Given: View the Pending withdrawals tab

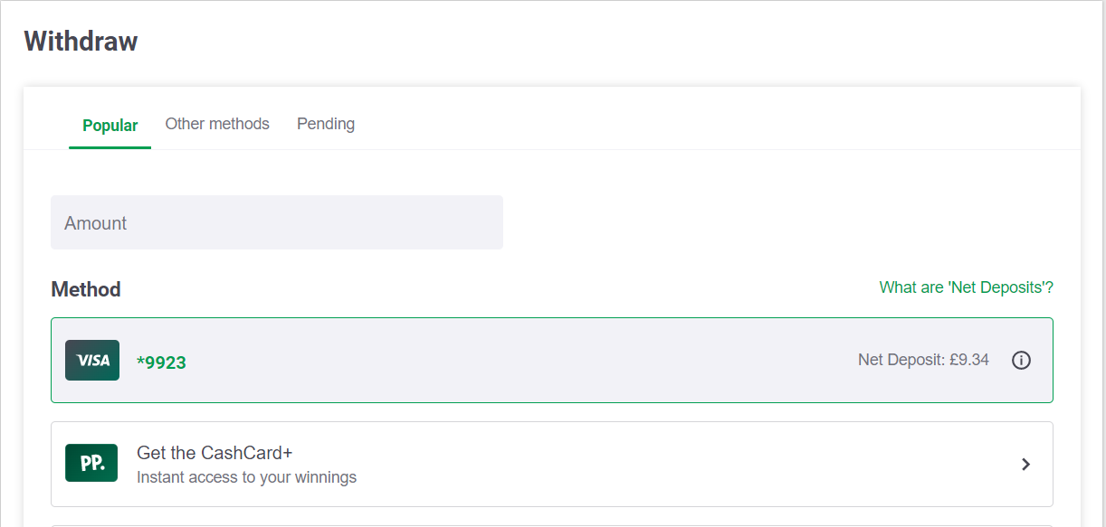Looking at the screenshot, I should [326, 124].
